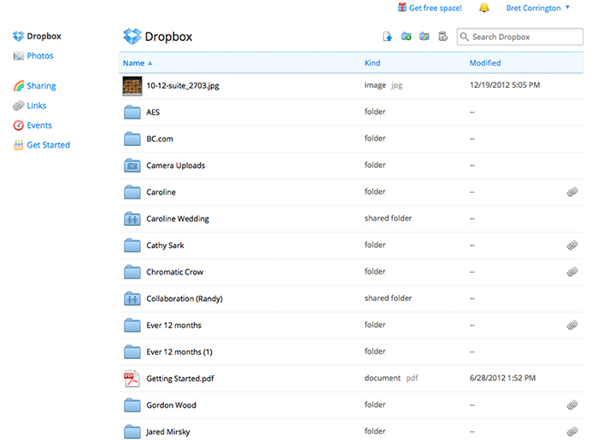Click the Sharing rainbow icon in the sidebar
The height and width of the screenshot is (440, 598).
(19, 86)
